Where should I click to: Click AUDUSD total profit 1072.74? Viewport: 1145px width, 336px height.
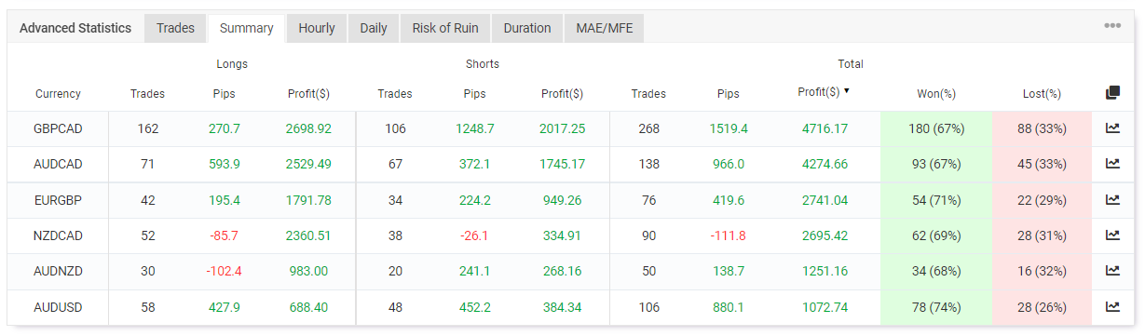pyautogui.click(x=825, y=306)
